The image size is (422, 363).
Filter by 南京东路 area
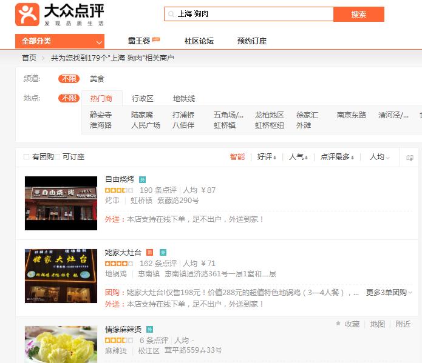(352, 115)
